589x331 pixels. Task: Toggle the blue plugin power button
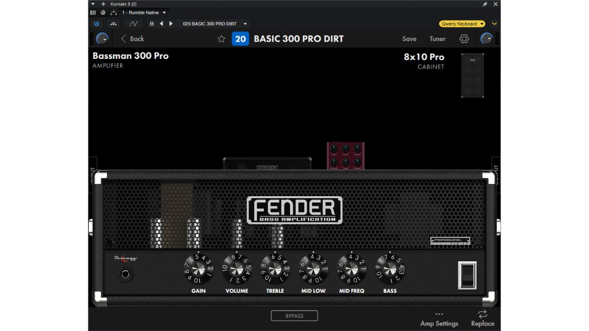coord(97,23)
